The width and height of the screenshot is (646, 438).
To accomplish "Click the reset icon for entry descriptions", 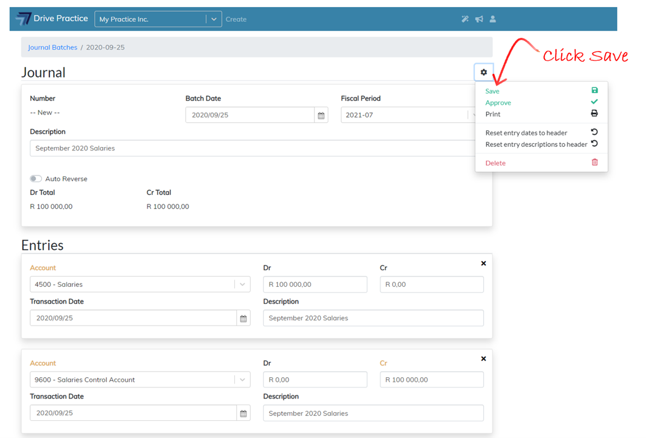I will click(594, 144).
